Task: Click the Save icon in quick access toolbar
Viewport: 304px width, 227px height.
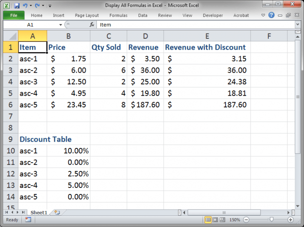Action: 17,6
